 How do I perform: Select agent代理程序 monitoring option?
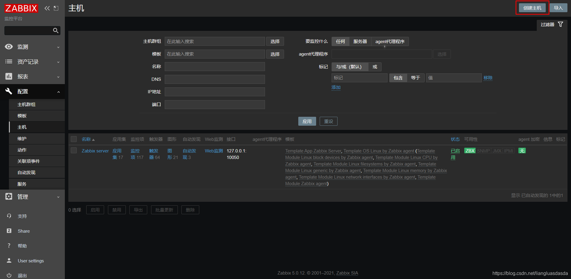(390, 42)
